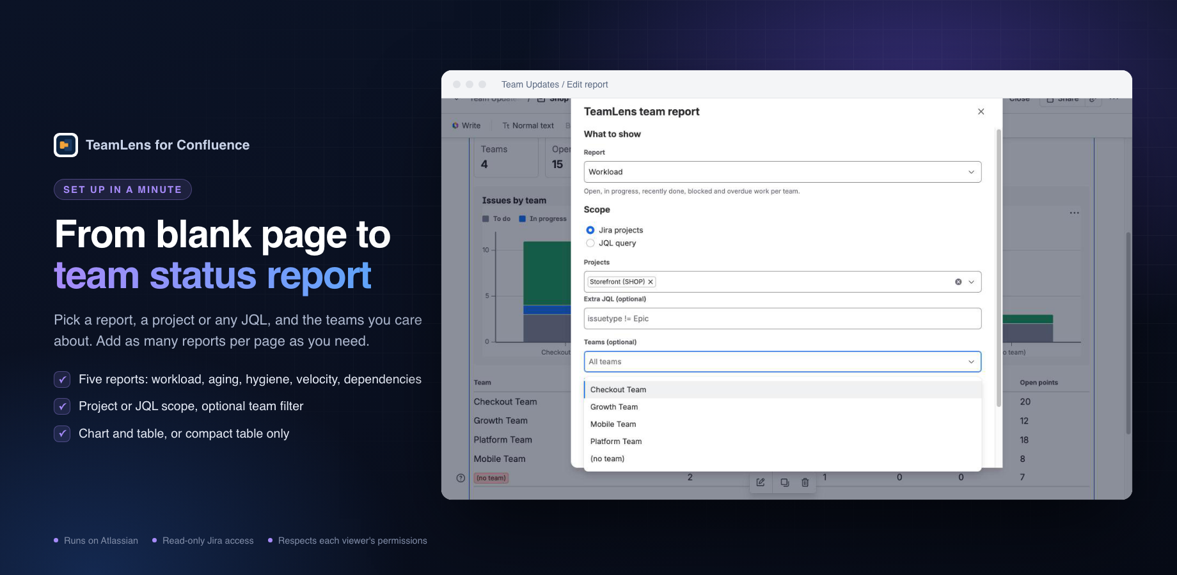This screenshot has width=1177, height=575.
Task: Click the Extra JQL input field
Action: pos(782,319)
